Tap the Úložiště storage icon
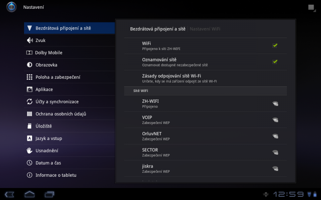 [29, 126]
